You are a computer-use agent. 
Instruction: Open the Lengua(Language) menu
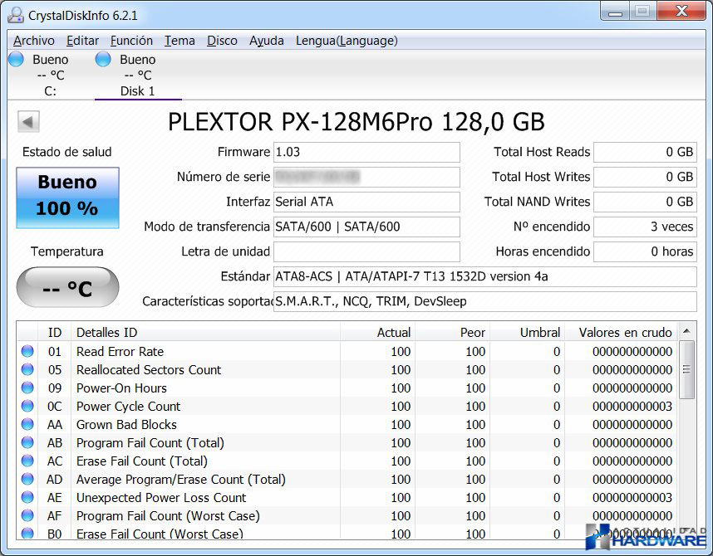point(347,41)
